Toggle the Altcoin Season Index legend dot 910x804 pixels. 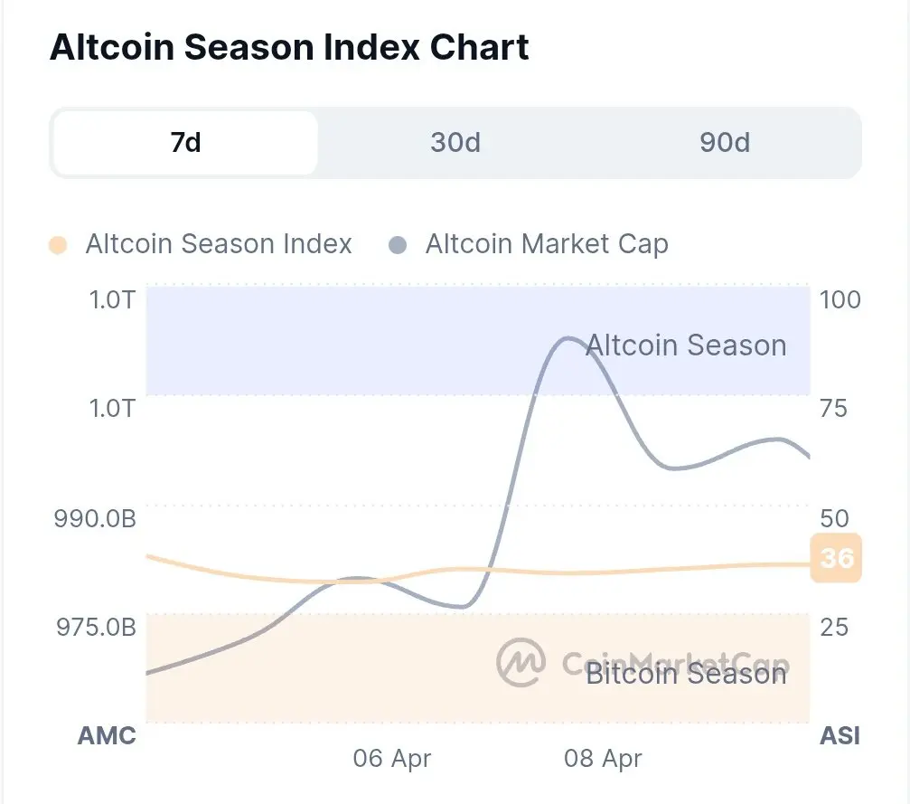tap(59, 245)
